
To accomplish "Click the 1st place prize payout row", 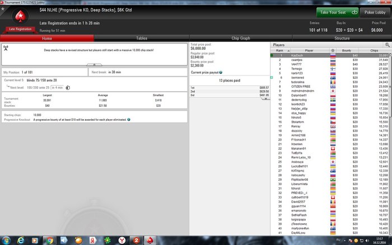I will (230, 88).
